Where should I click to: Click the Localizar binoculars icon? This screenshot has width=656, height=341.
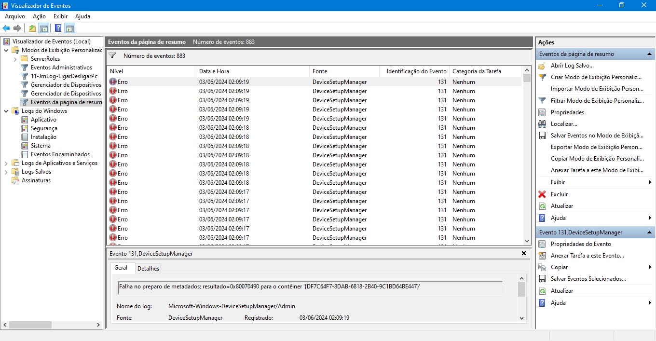[542, 124]
